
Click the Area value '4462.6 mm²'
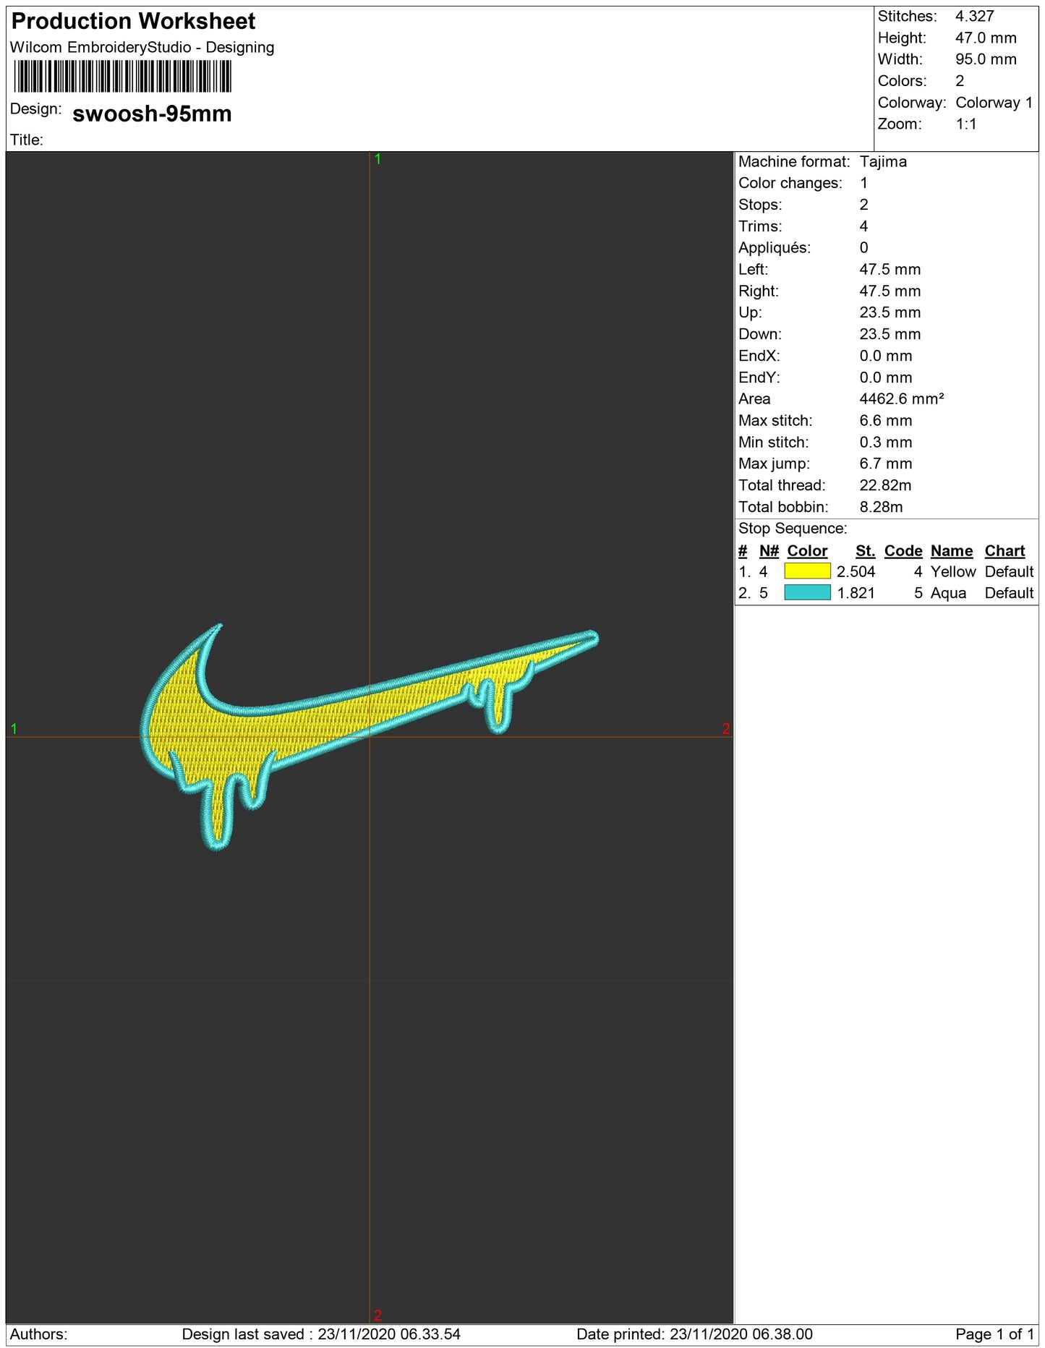(902, 399)
